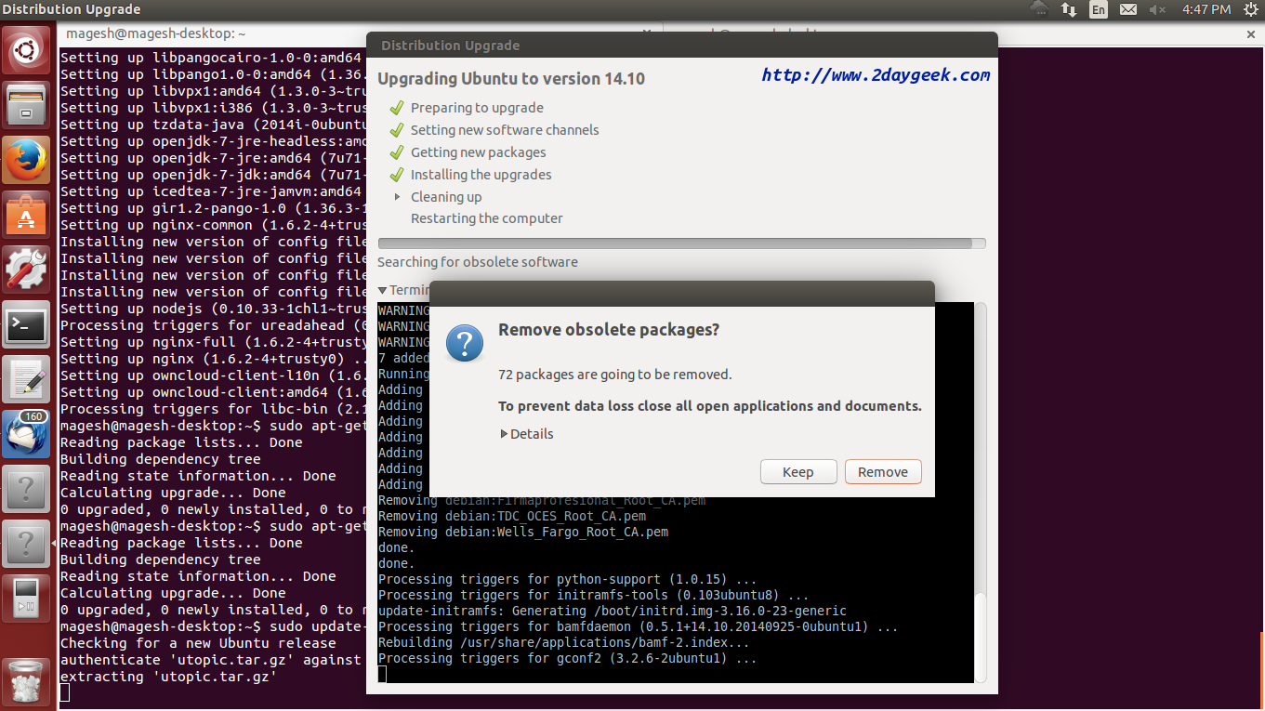Open the text editor from launcher

pyautogui.click(x=26, y=379)
